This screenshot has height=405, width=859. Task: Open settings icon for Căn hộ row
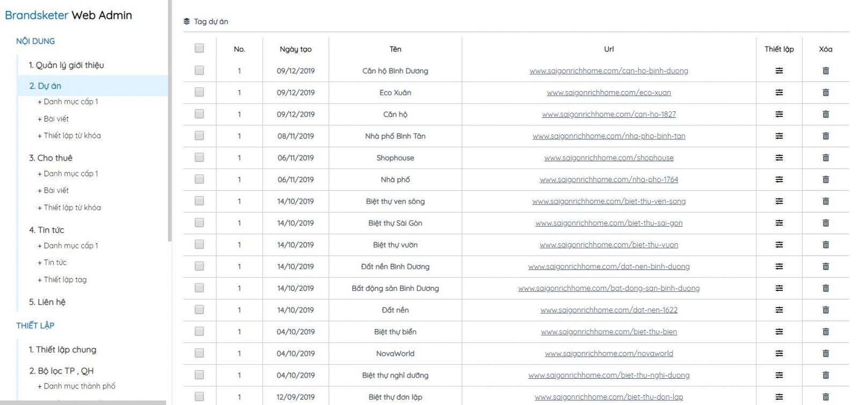click(x=779, y=114)
